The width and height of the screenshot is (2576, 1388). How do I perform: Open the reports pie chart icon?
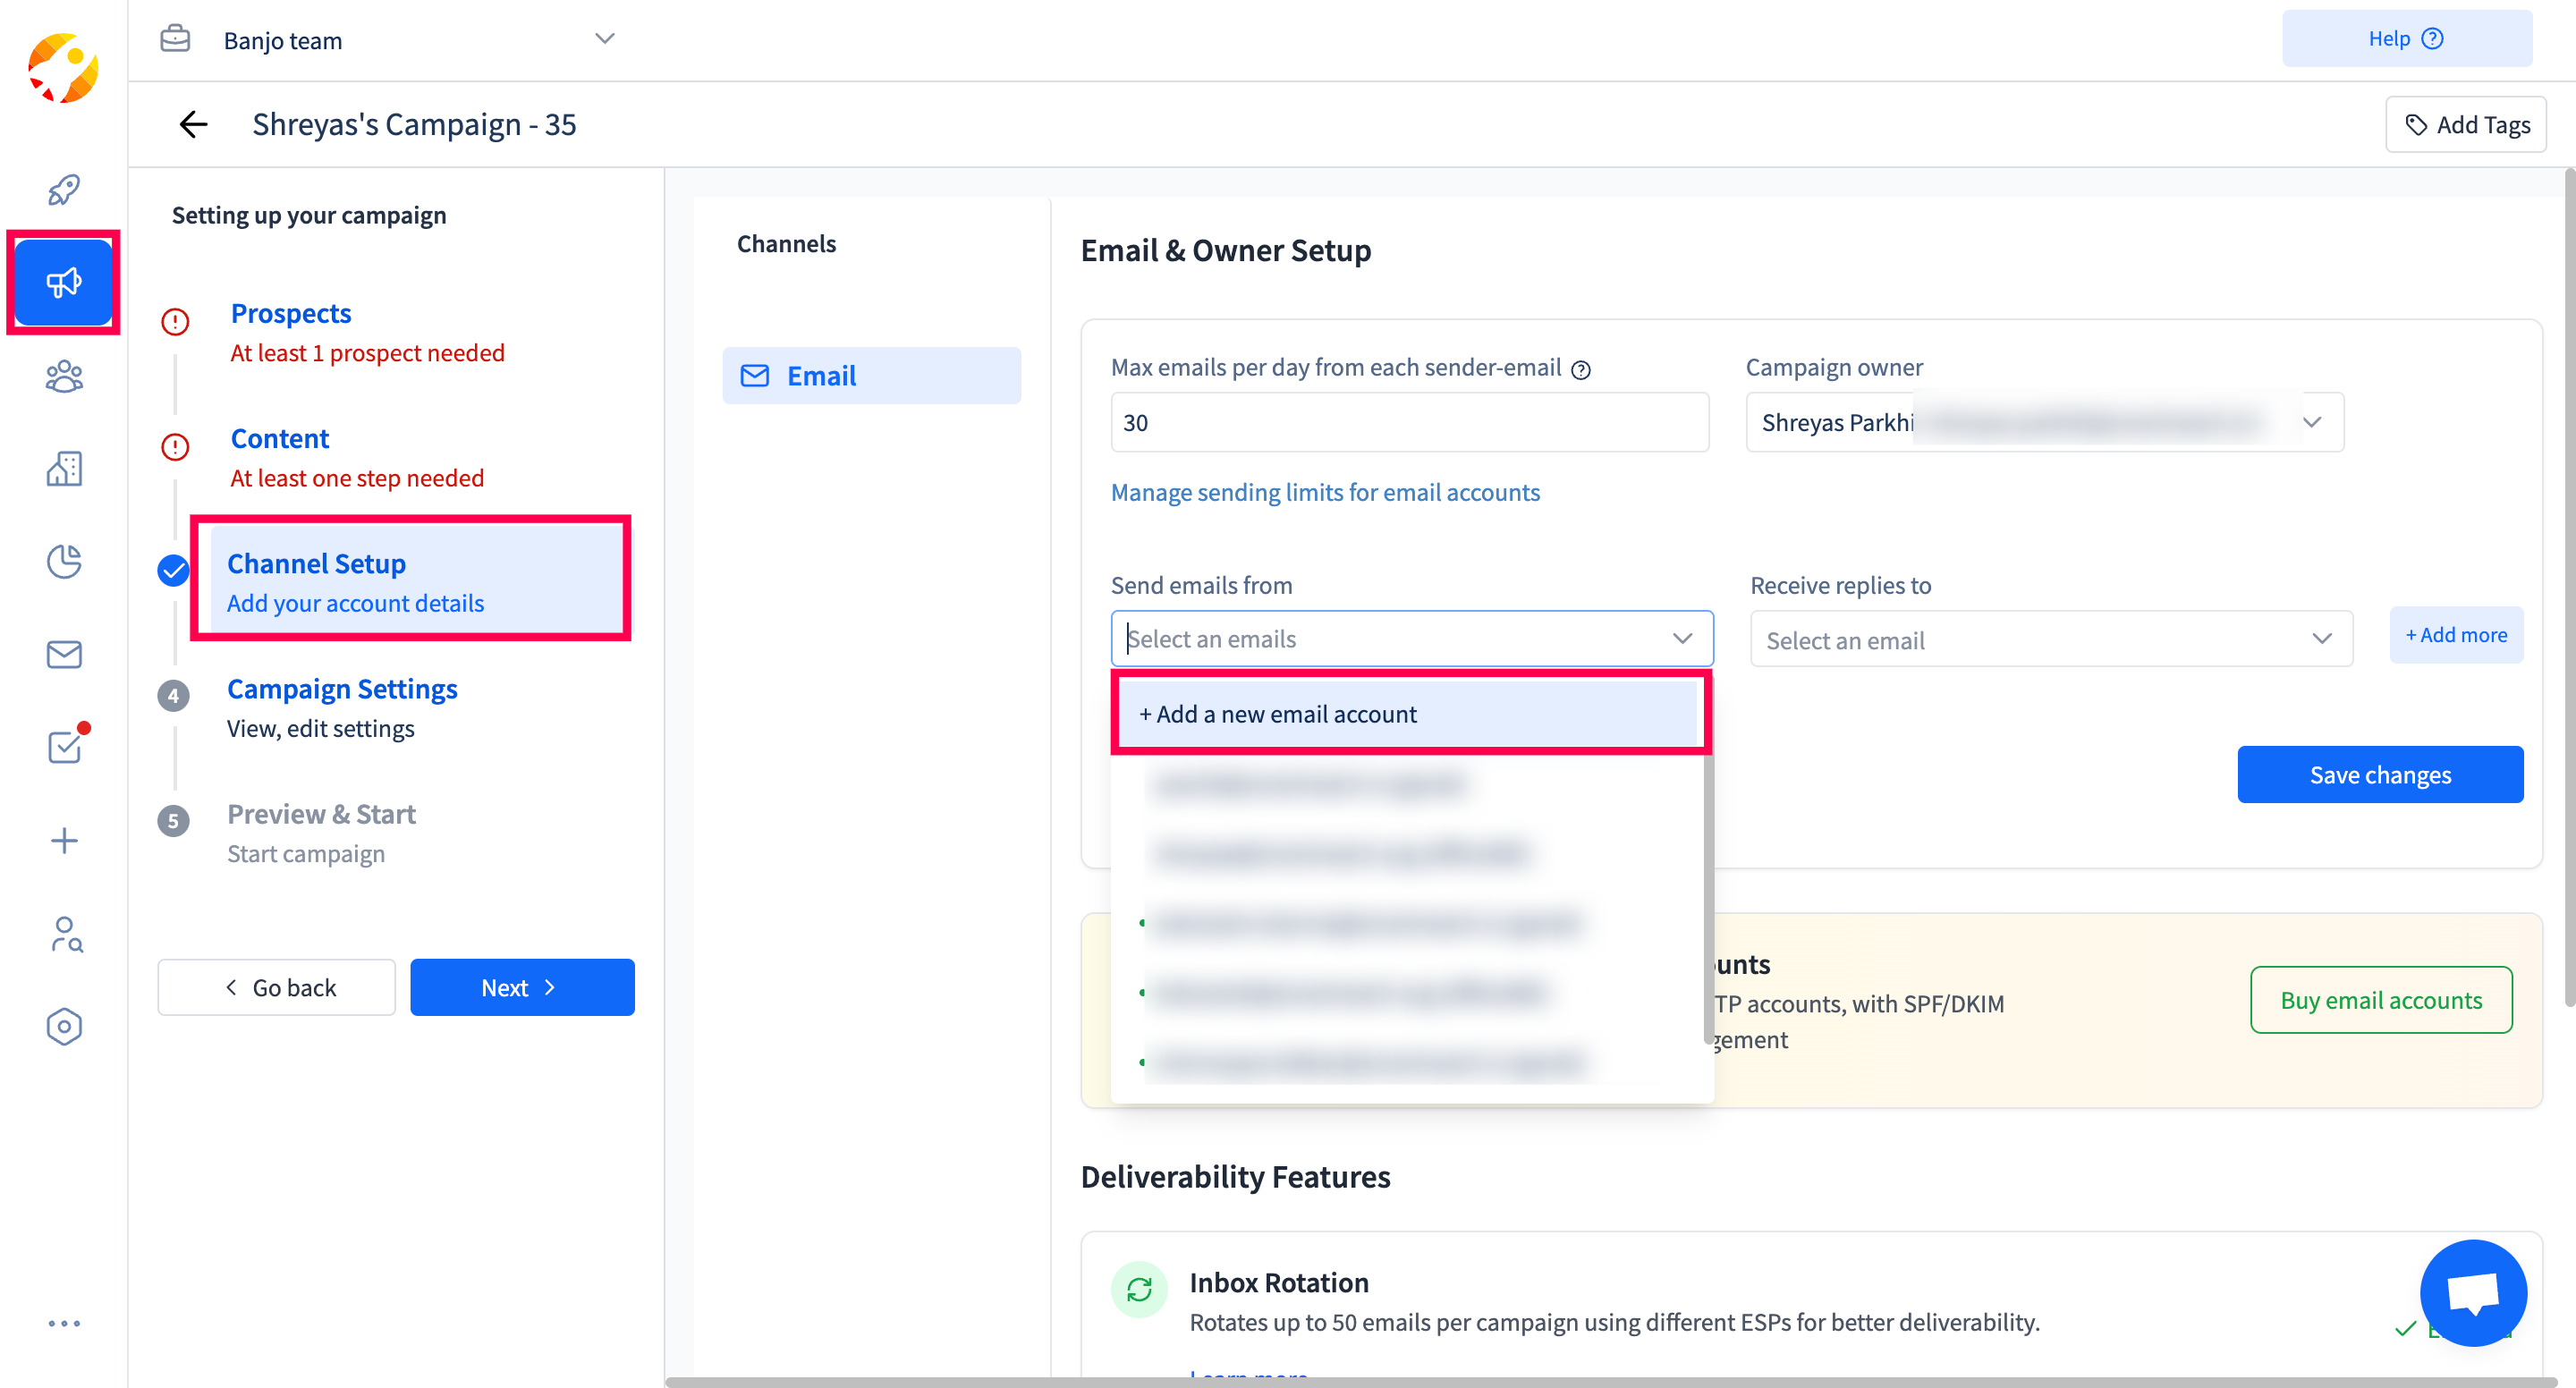(x=64, y=561)
